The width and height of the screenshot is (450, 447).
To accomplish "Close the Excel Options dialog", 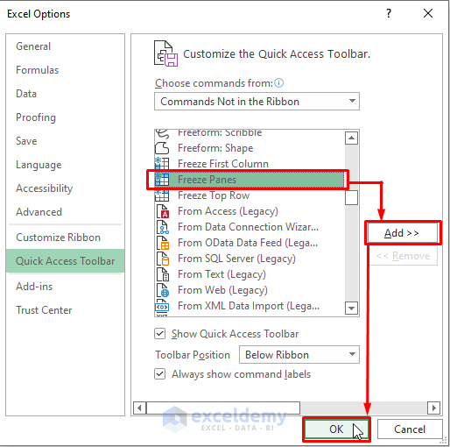I will [x=428, y=13].
